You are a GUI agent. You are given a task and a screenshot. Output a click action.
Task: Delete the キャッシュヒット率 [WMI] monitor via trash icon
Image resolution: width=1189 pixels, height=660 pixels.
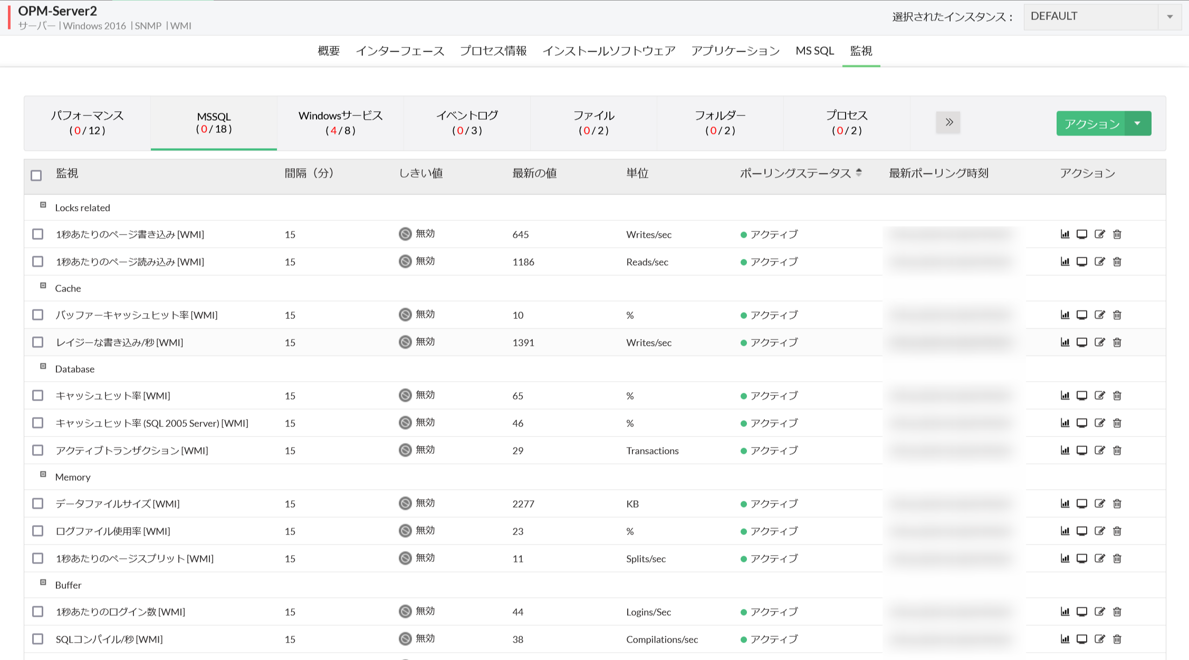(x=1117, y=395)
